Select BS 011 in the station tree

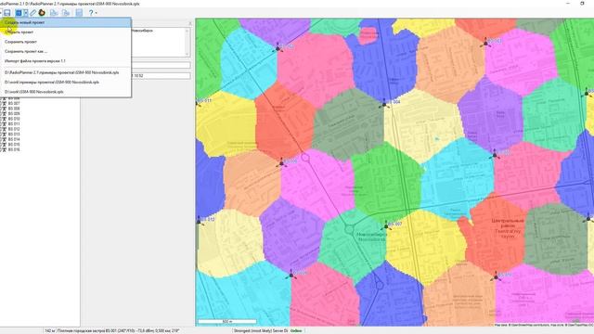pyautogui.click(x=14, y=123)
